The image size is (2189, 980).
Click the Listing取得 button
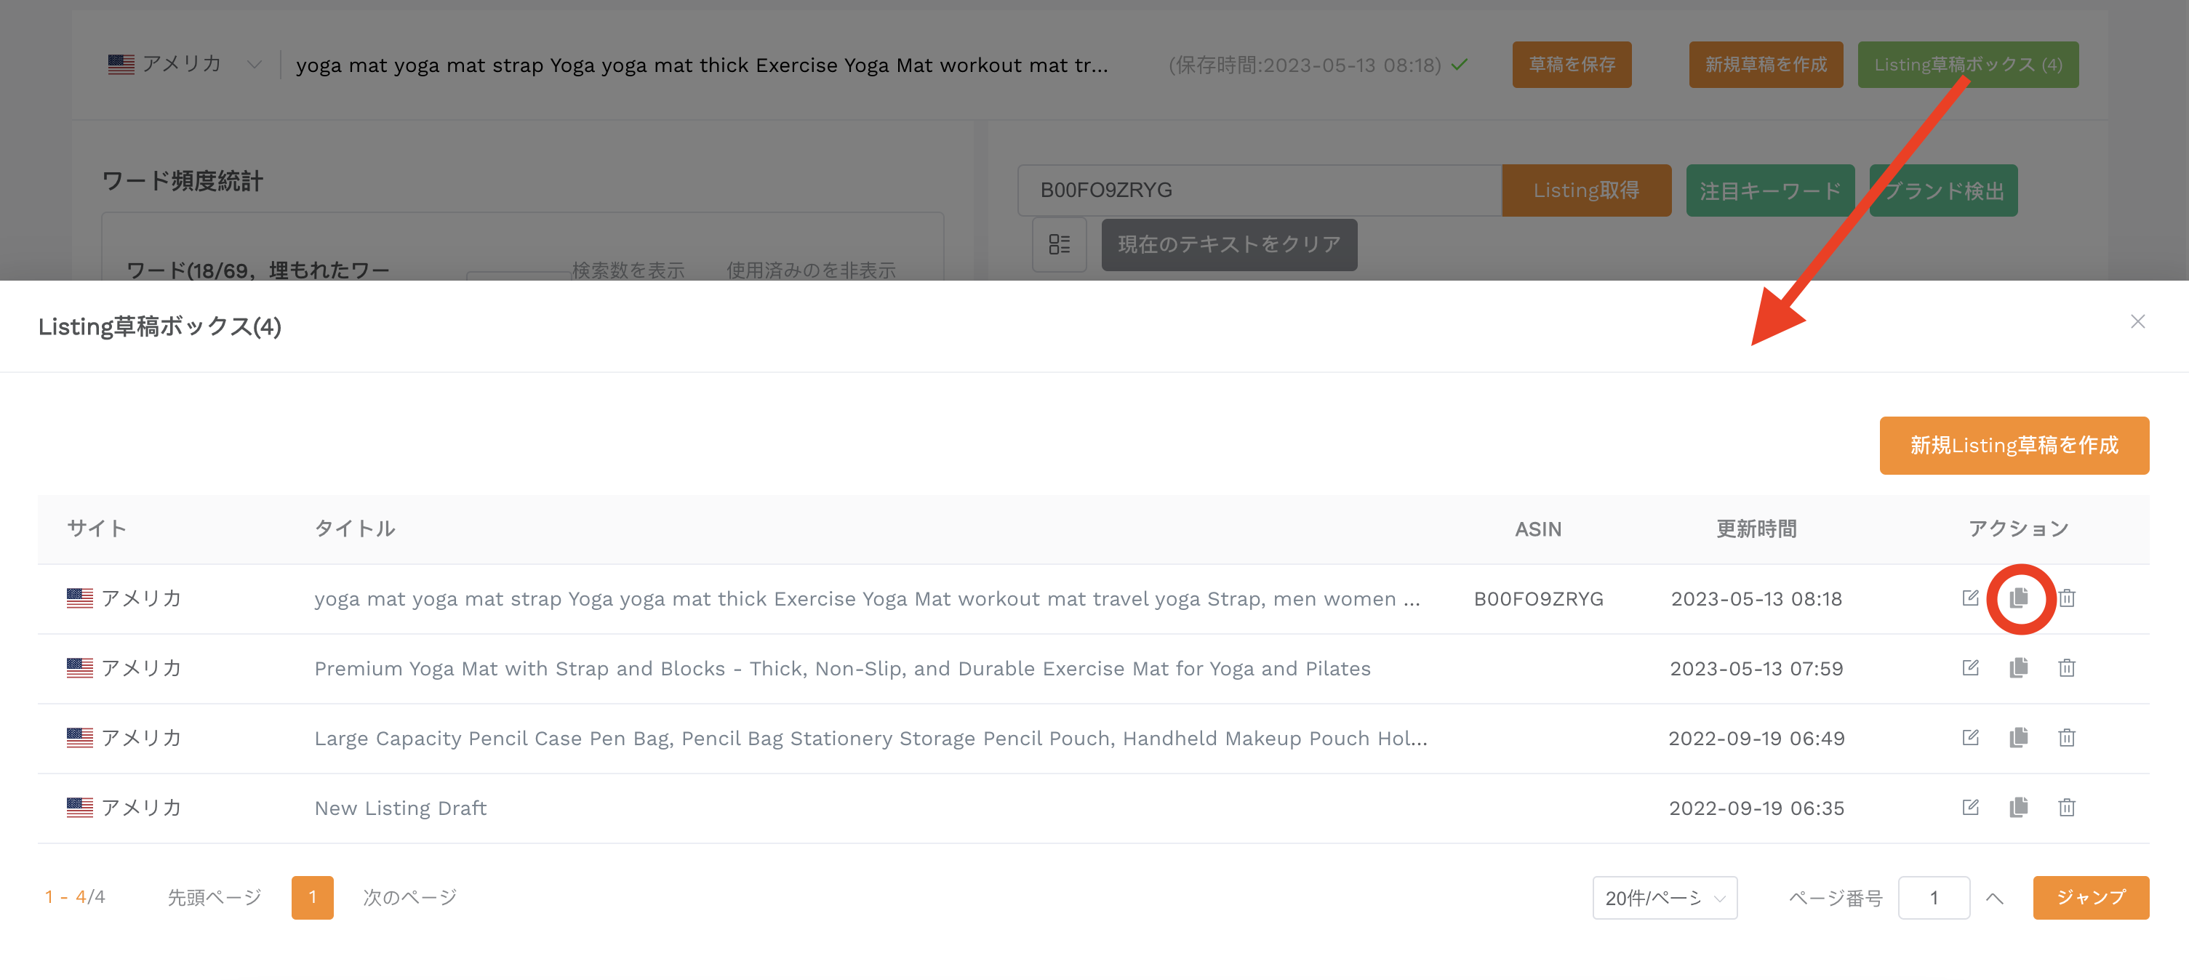pos(1585,190)
